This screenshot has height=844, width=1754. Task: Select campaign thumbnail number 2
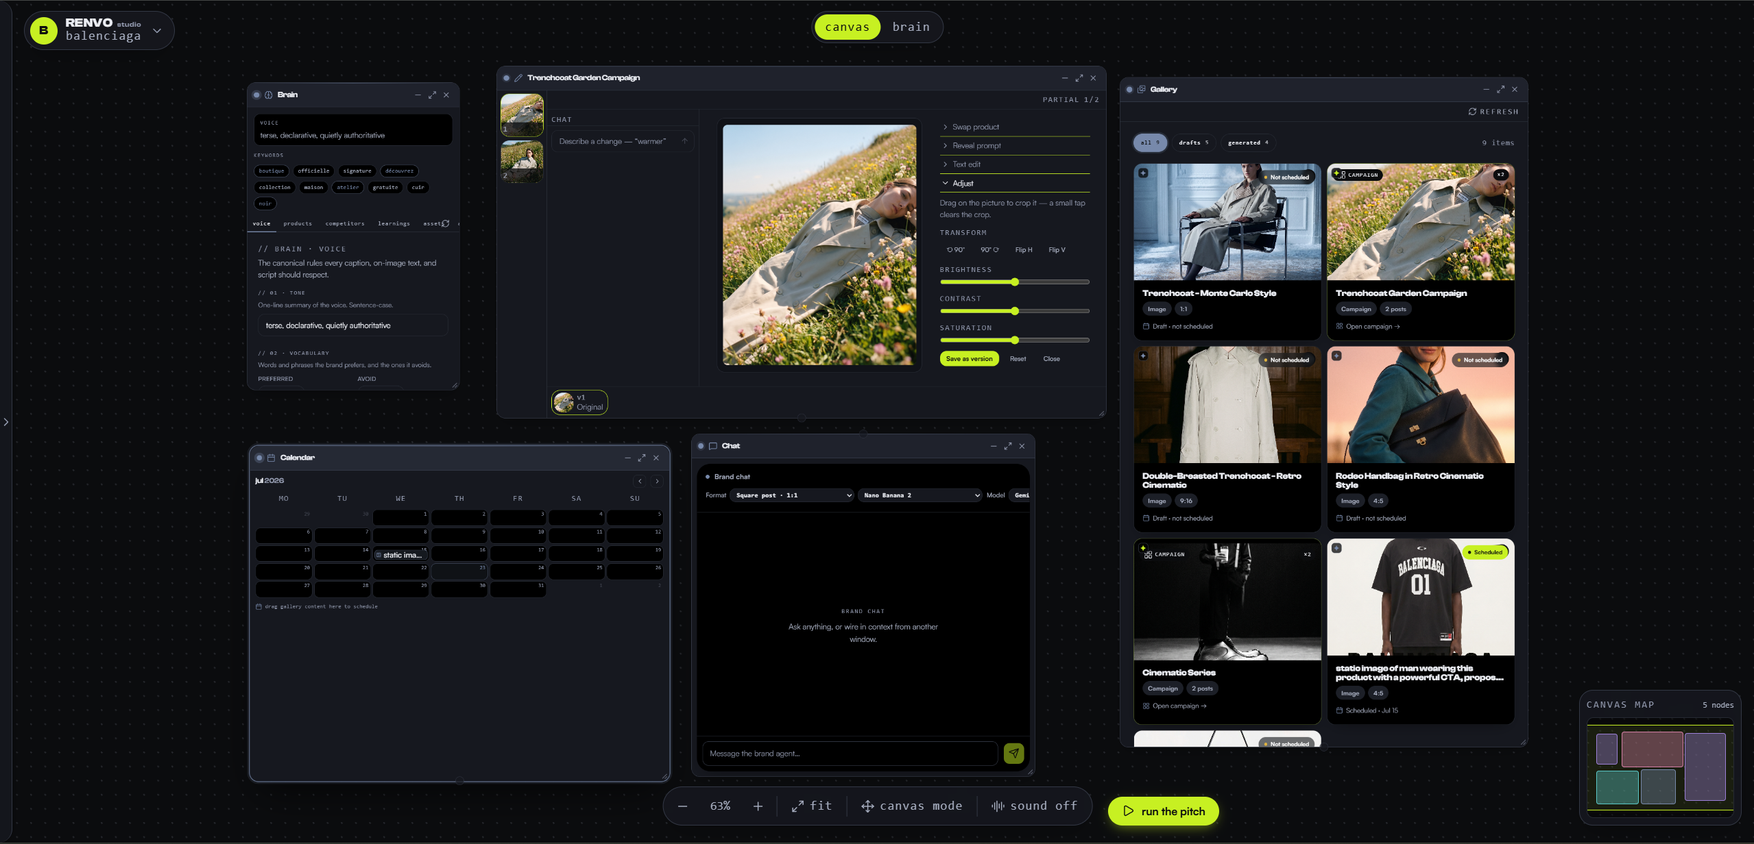click(522, 161)
